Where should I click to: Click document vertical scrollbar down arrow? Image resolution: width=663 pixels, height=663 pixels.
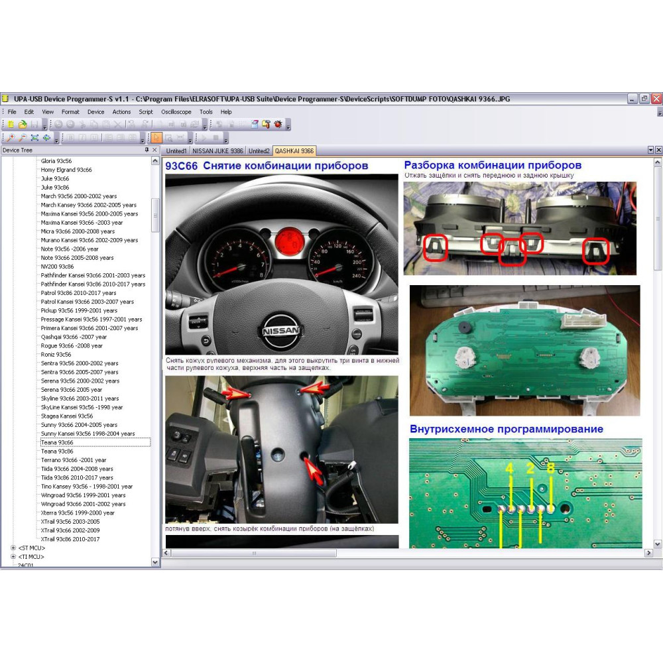[658, 544]
